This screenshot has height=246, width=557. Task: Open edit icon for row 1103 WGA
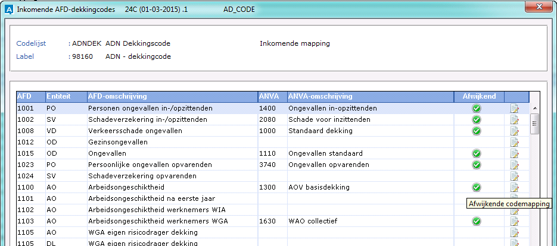click(x=515, y=221)
